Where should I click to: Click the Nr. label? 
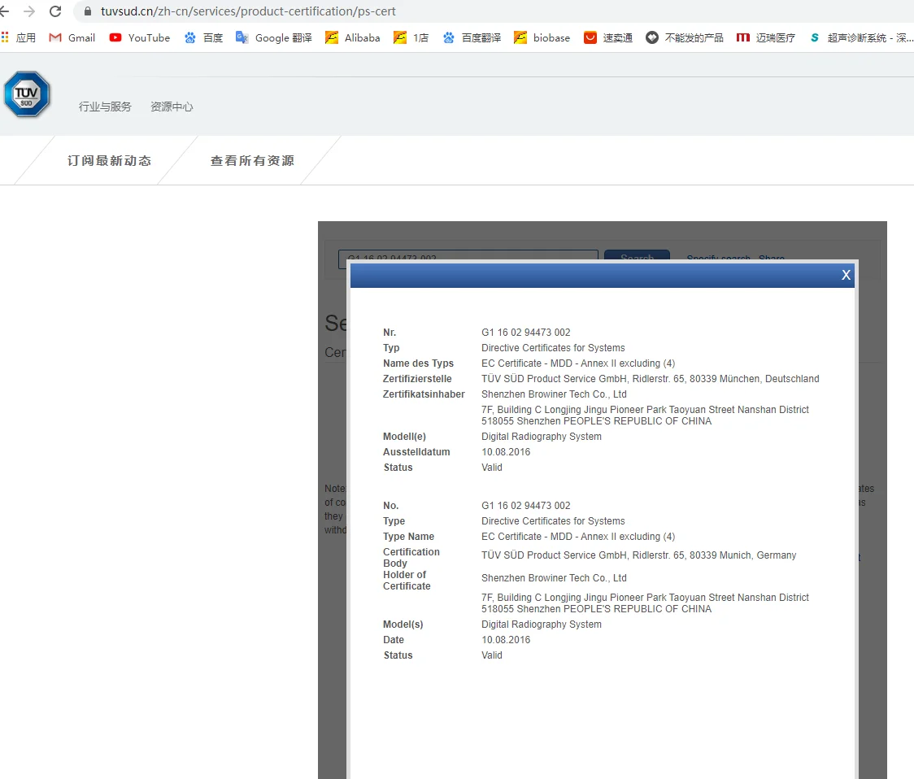[x=390, y=333]
